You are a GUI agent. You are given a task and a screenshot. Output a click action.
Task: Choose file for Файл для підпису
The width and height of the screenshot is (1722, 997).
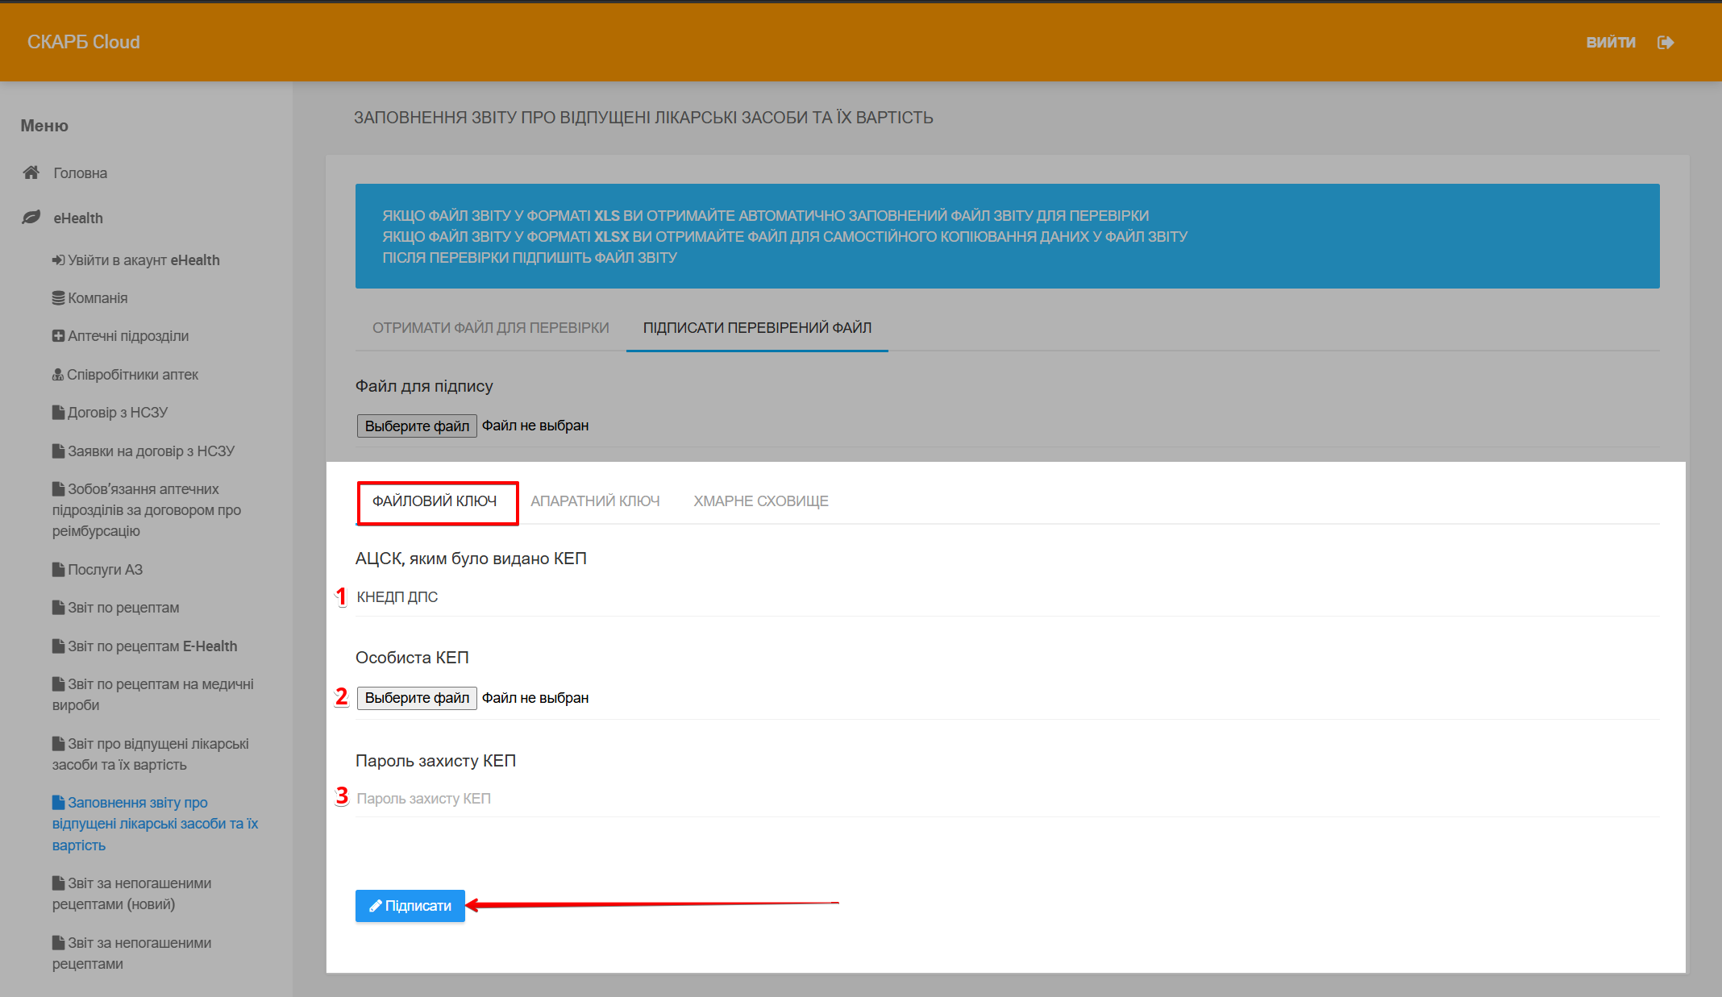[x=417, y=426]
